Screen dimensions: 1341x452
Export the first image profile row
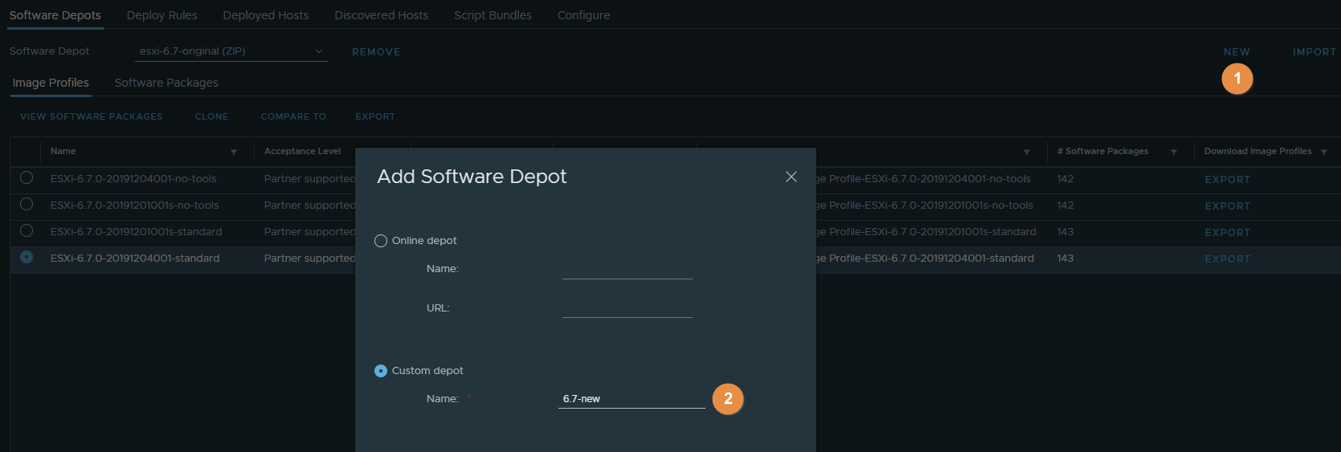[x=1227, y=180]
